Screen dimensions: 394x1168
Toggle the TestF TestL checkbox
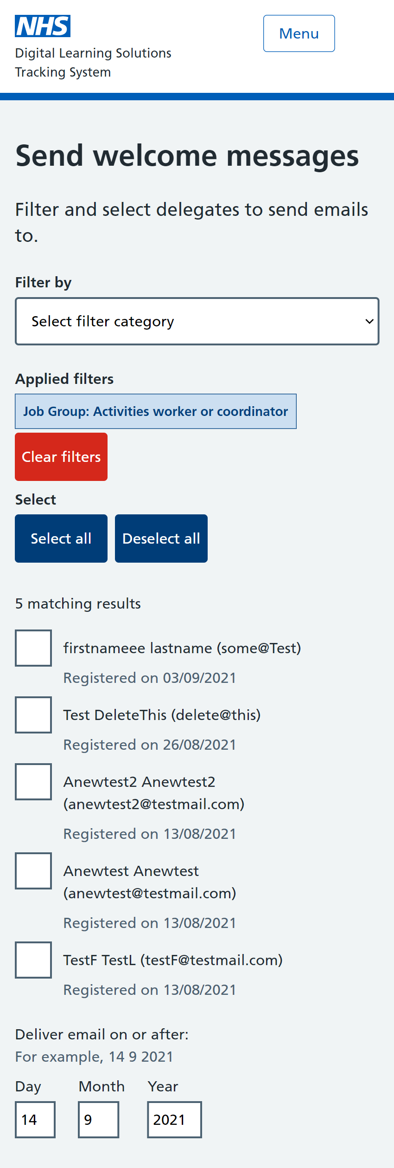(x=33, y=960)
